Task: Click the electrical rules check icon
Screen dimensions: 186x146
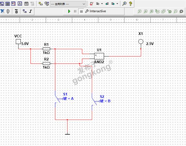Action: (x=91, y=4)
